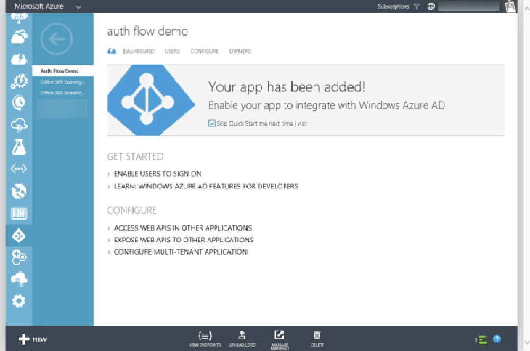Viewport: 530px width, 351px height.
Task: Open the cloud refresh sidebar icon
Action: tap(19, 125)
